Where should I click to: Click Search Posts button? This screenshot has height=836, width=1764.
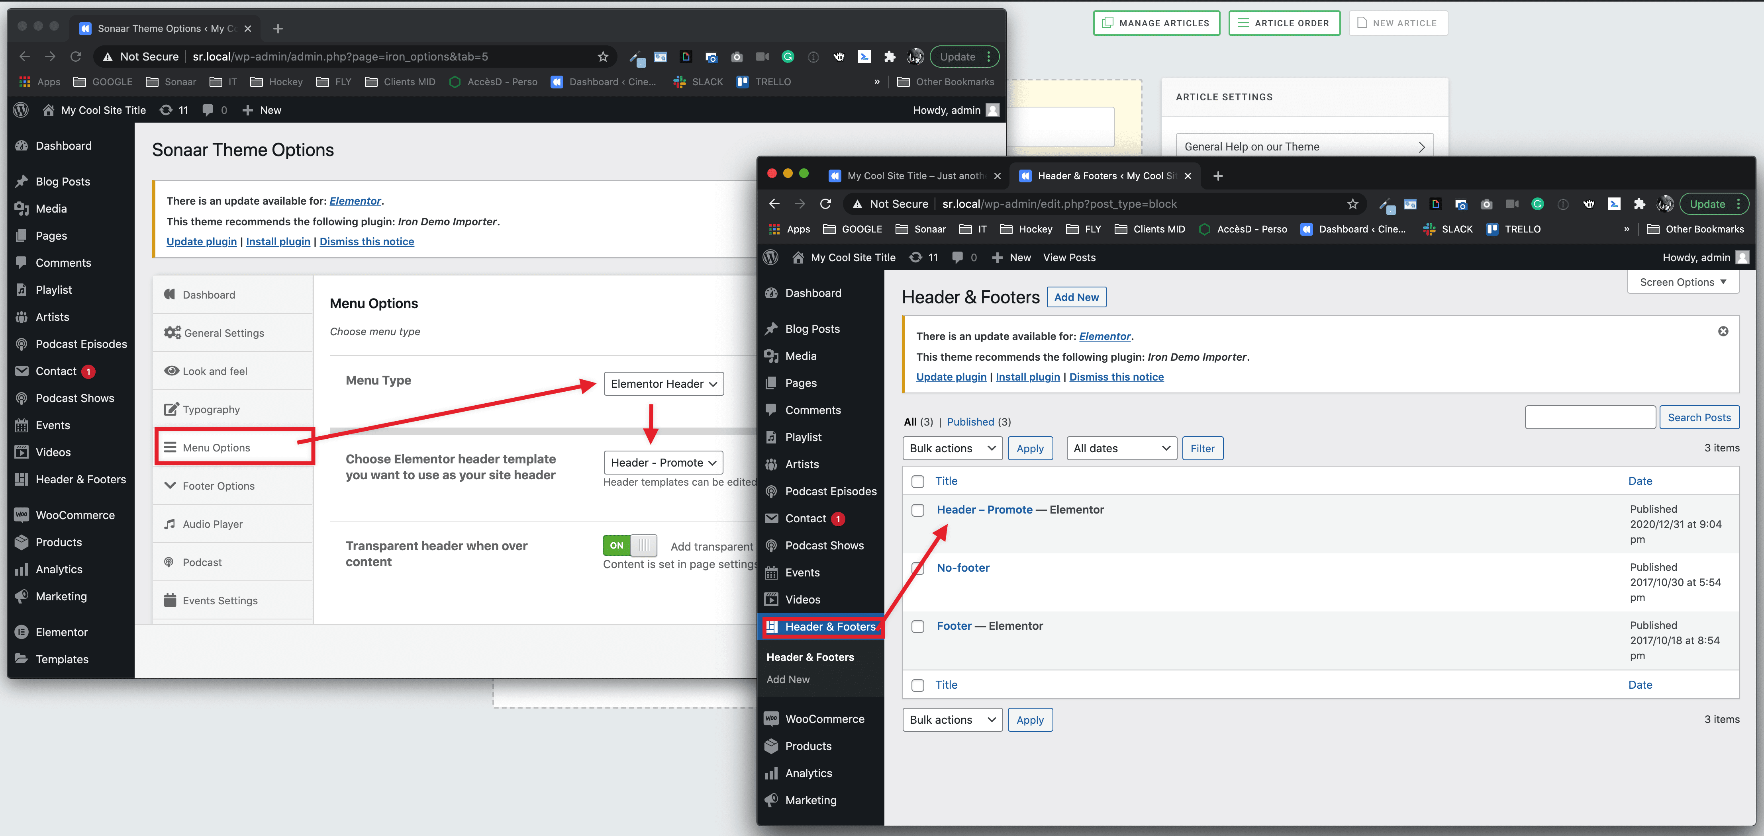(1699, 417)
